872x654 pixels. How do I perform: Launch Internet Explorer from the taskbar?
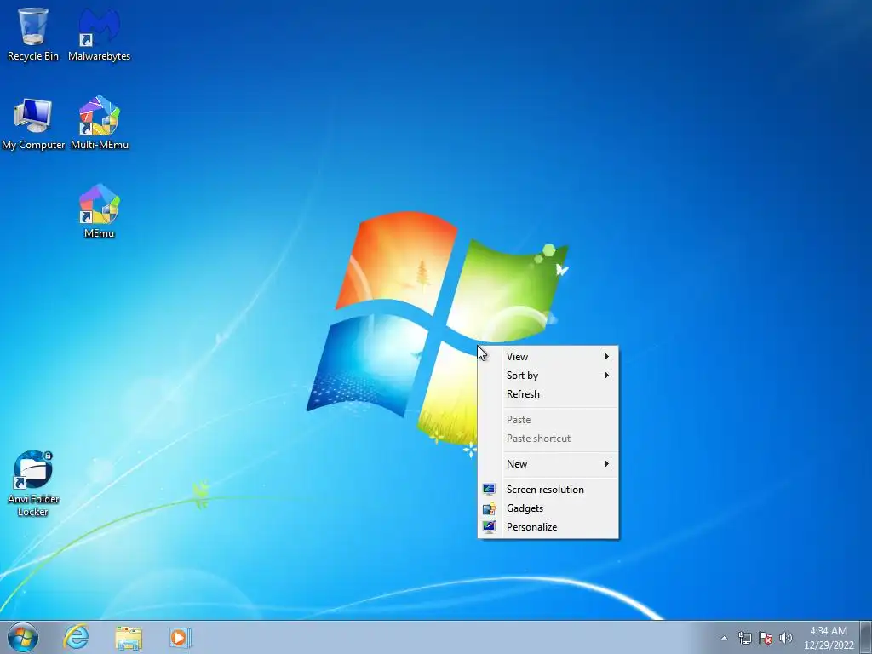pos(76,637)
